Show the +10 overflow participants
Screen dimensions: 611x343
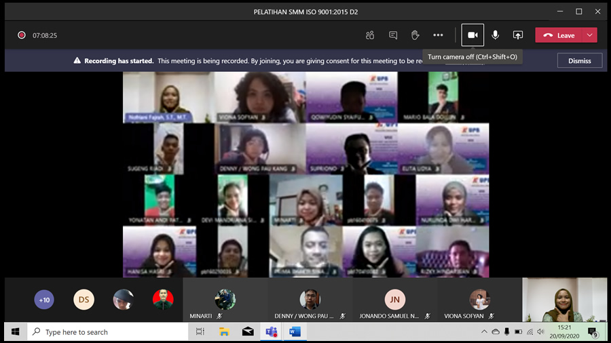pos(44,300)
